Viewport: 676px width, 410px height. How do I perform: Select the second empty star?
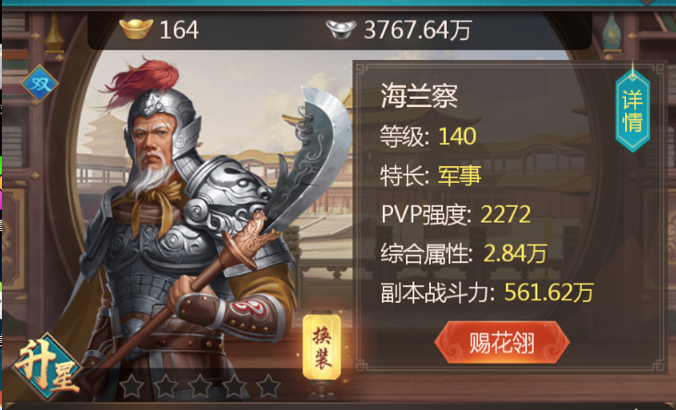click(x=166, y=386)
